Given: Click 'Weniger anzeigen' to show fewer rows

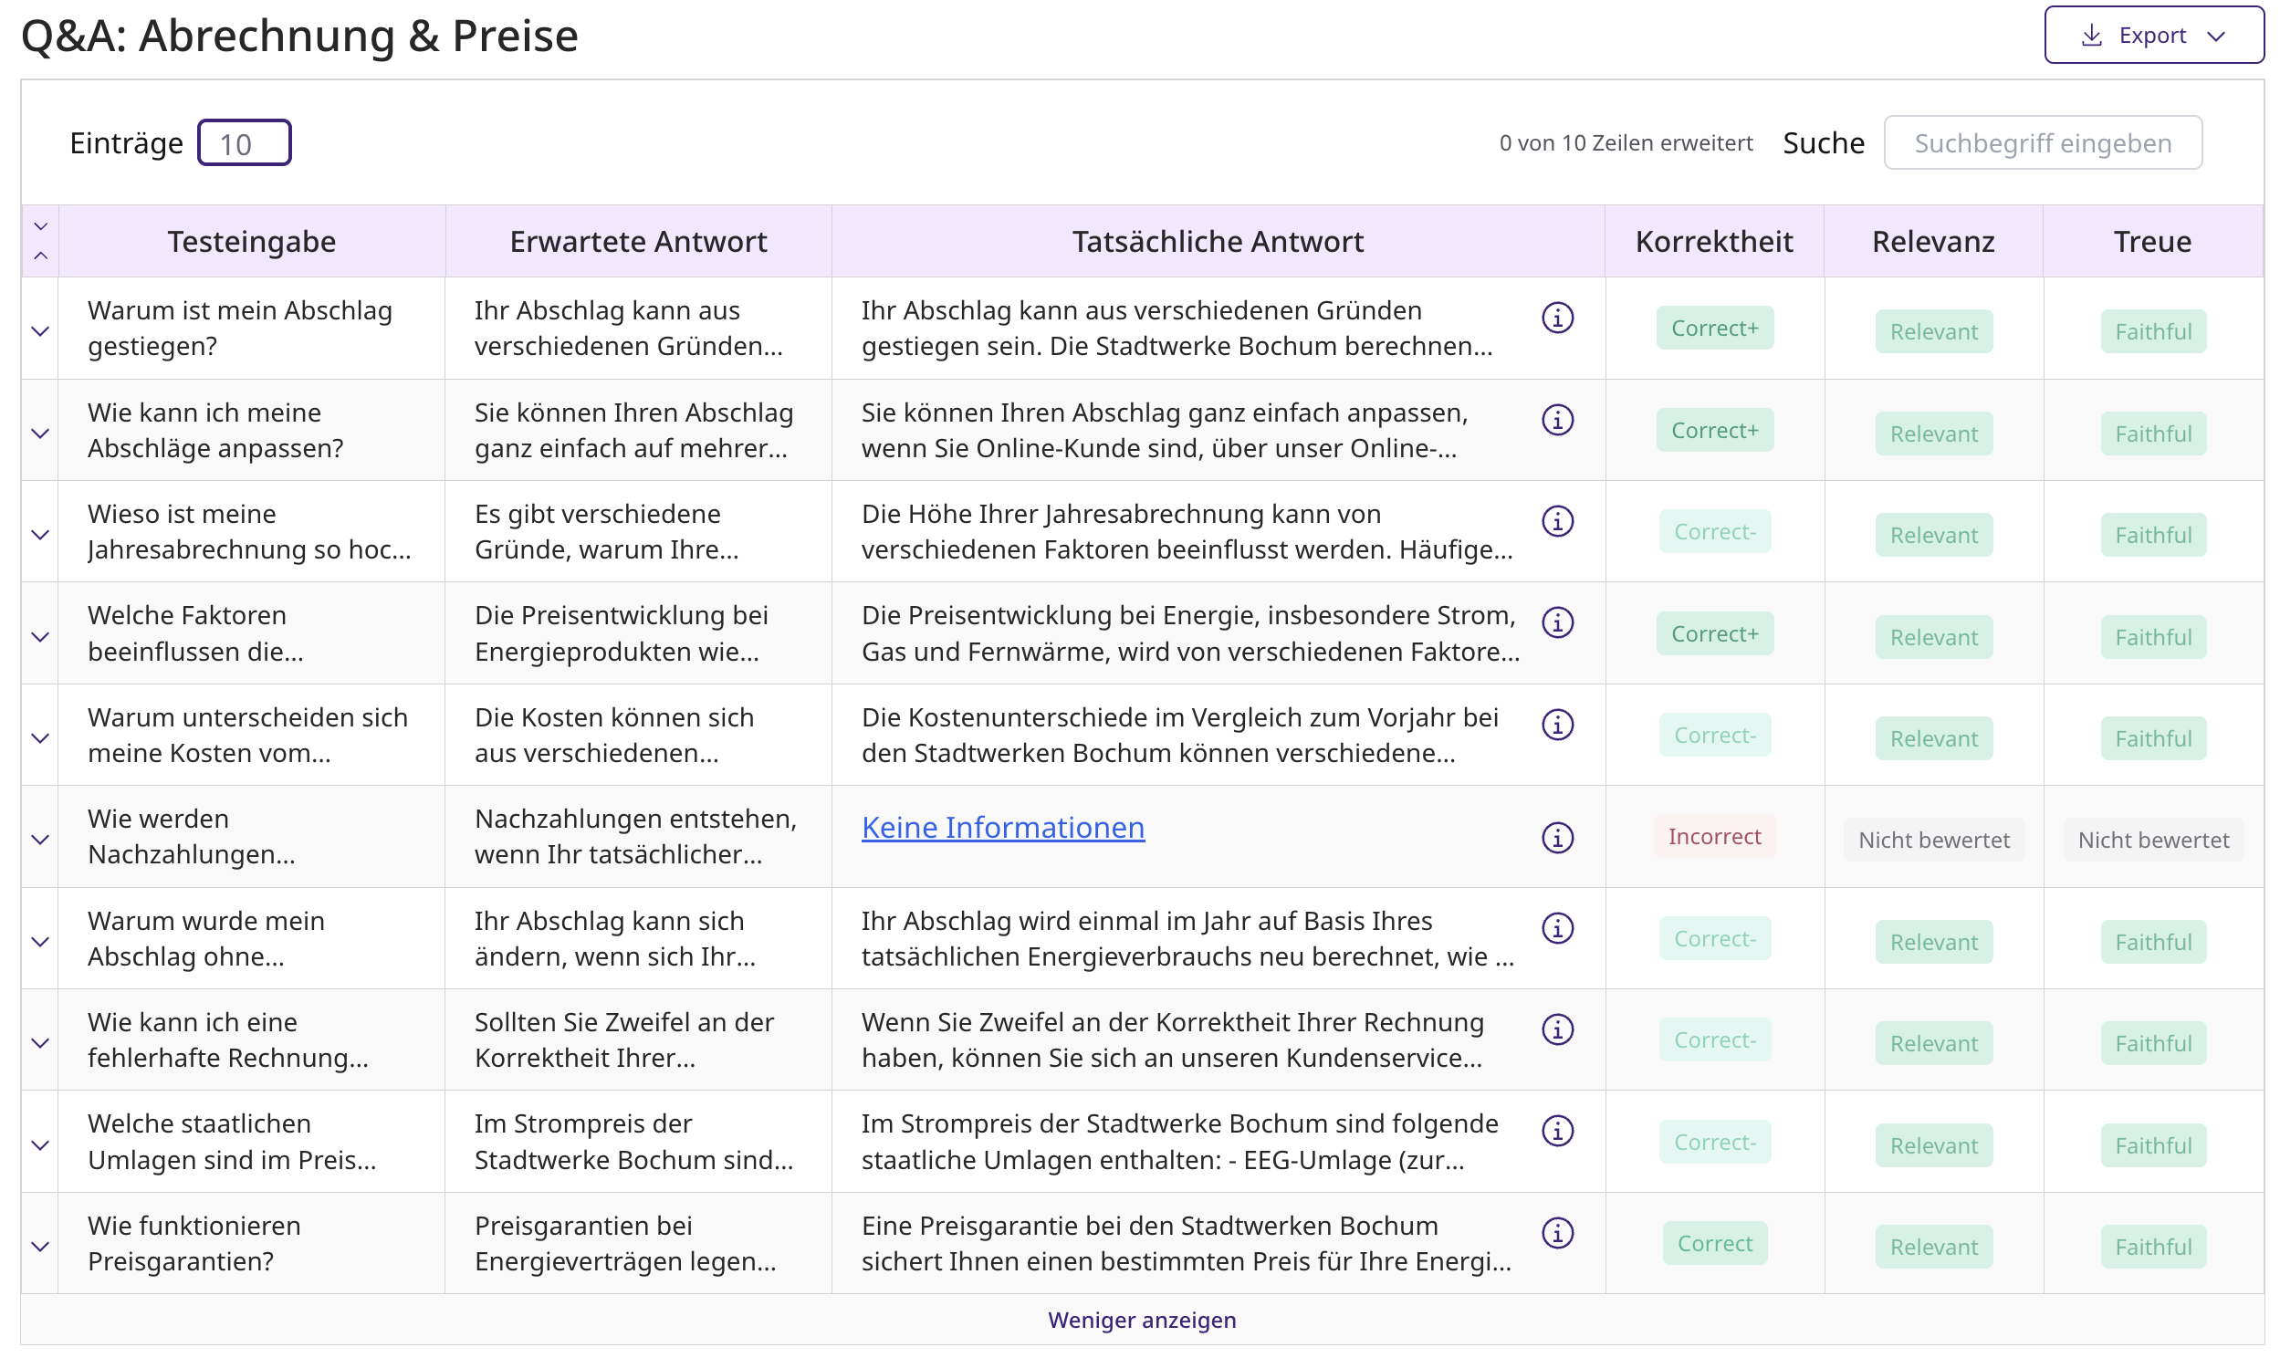Looking at the screenshot, I should pos(1142,1321).
